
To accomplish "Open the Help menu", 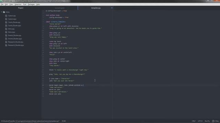I will [x=38, y=4].
